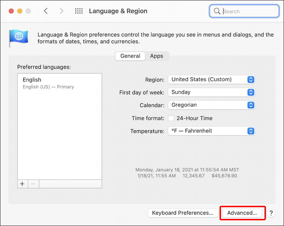
Task: Switch to the Apps tab
Action: (157, 56)
